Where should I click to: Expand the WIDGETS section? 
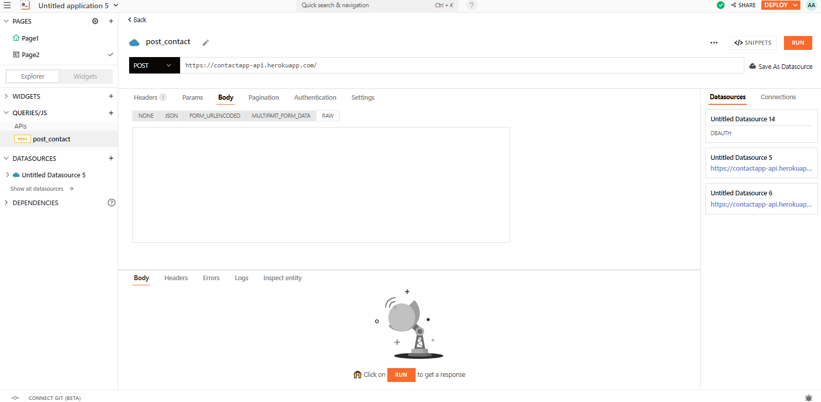(6, 96)
